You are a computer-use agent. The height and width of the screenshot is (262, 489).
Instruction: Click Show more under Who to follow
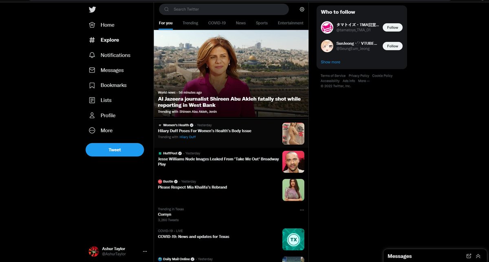click(330, 62)
